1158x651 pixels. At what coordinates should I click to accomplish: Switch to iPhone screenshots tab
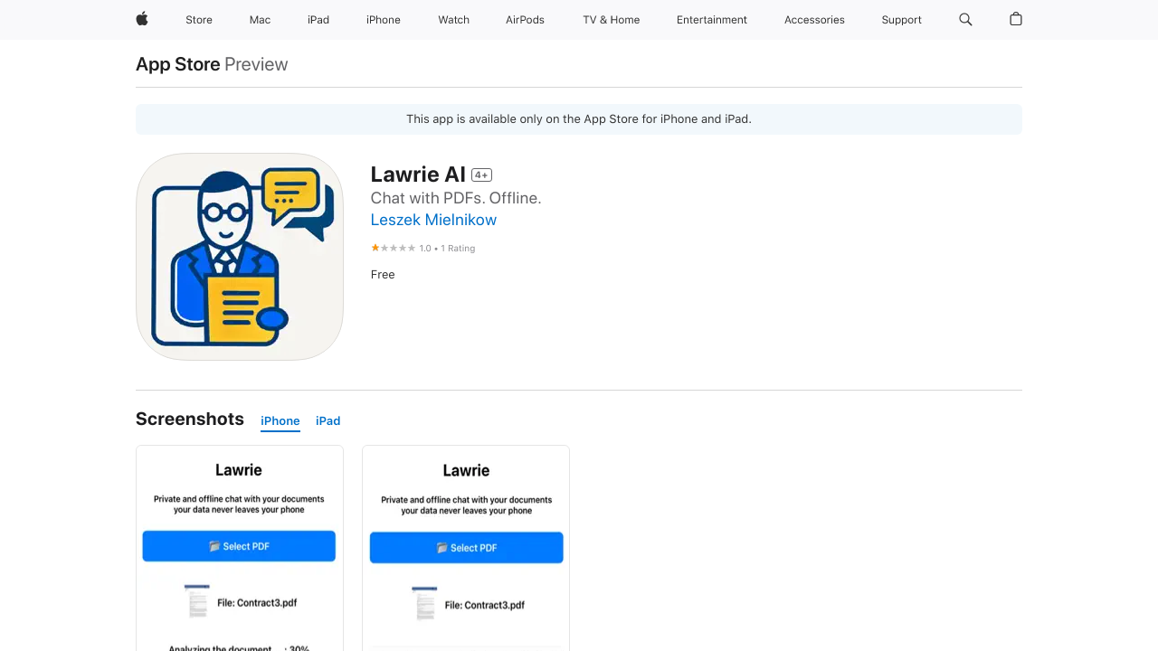click(280, 421)
